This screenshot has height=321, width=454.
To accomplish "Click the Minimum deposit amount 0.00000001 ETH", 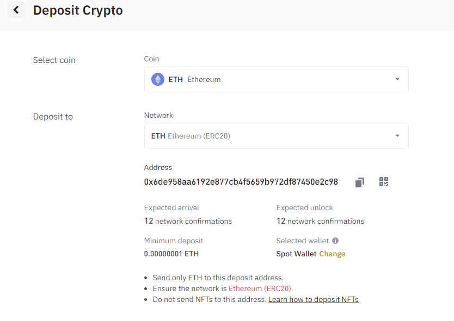I will [171, 254].
